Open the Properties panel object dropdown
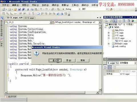 point(135,63)
